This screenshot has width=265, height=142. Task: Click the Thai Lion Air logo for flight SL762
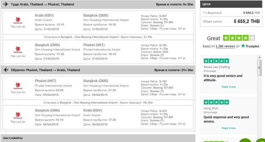18,50
